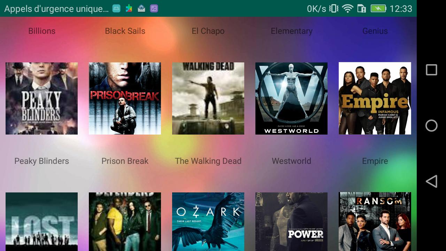Click the Billions title label
This screenshot has height=251, width=446.
coord(42,31)
